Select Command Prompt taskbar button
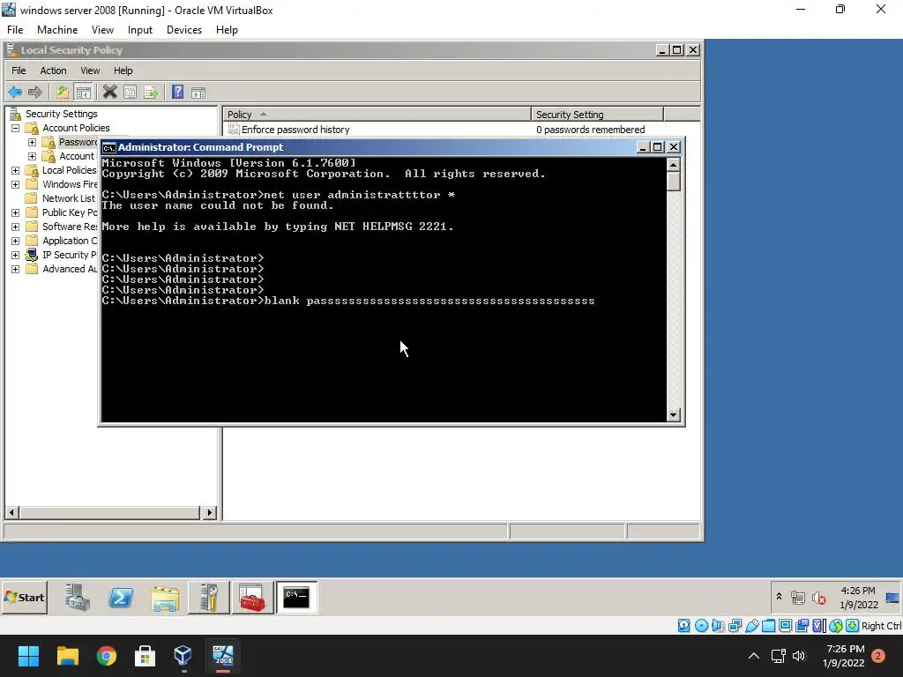Image resolution: width=903 pixels, height=677 pixels. 296,598
